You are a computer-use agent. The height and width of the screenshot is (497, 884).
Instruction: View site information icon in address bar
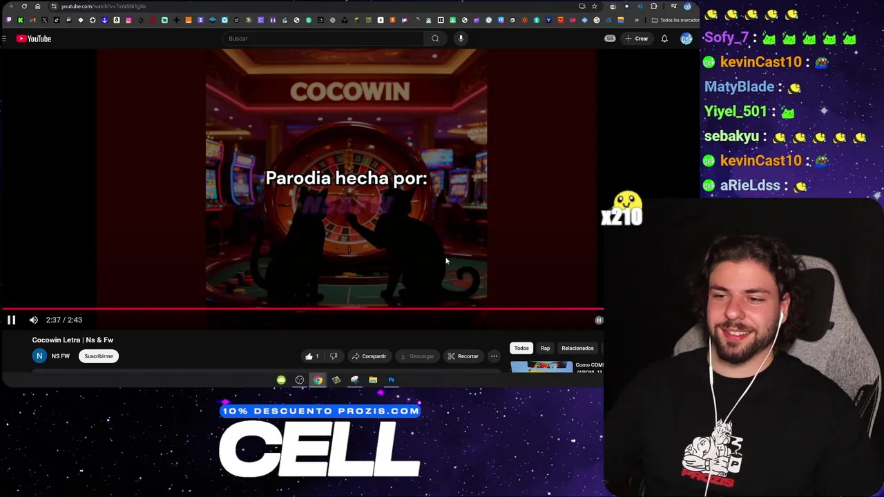53,6
